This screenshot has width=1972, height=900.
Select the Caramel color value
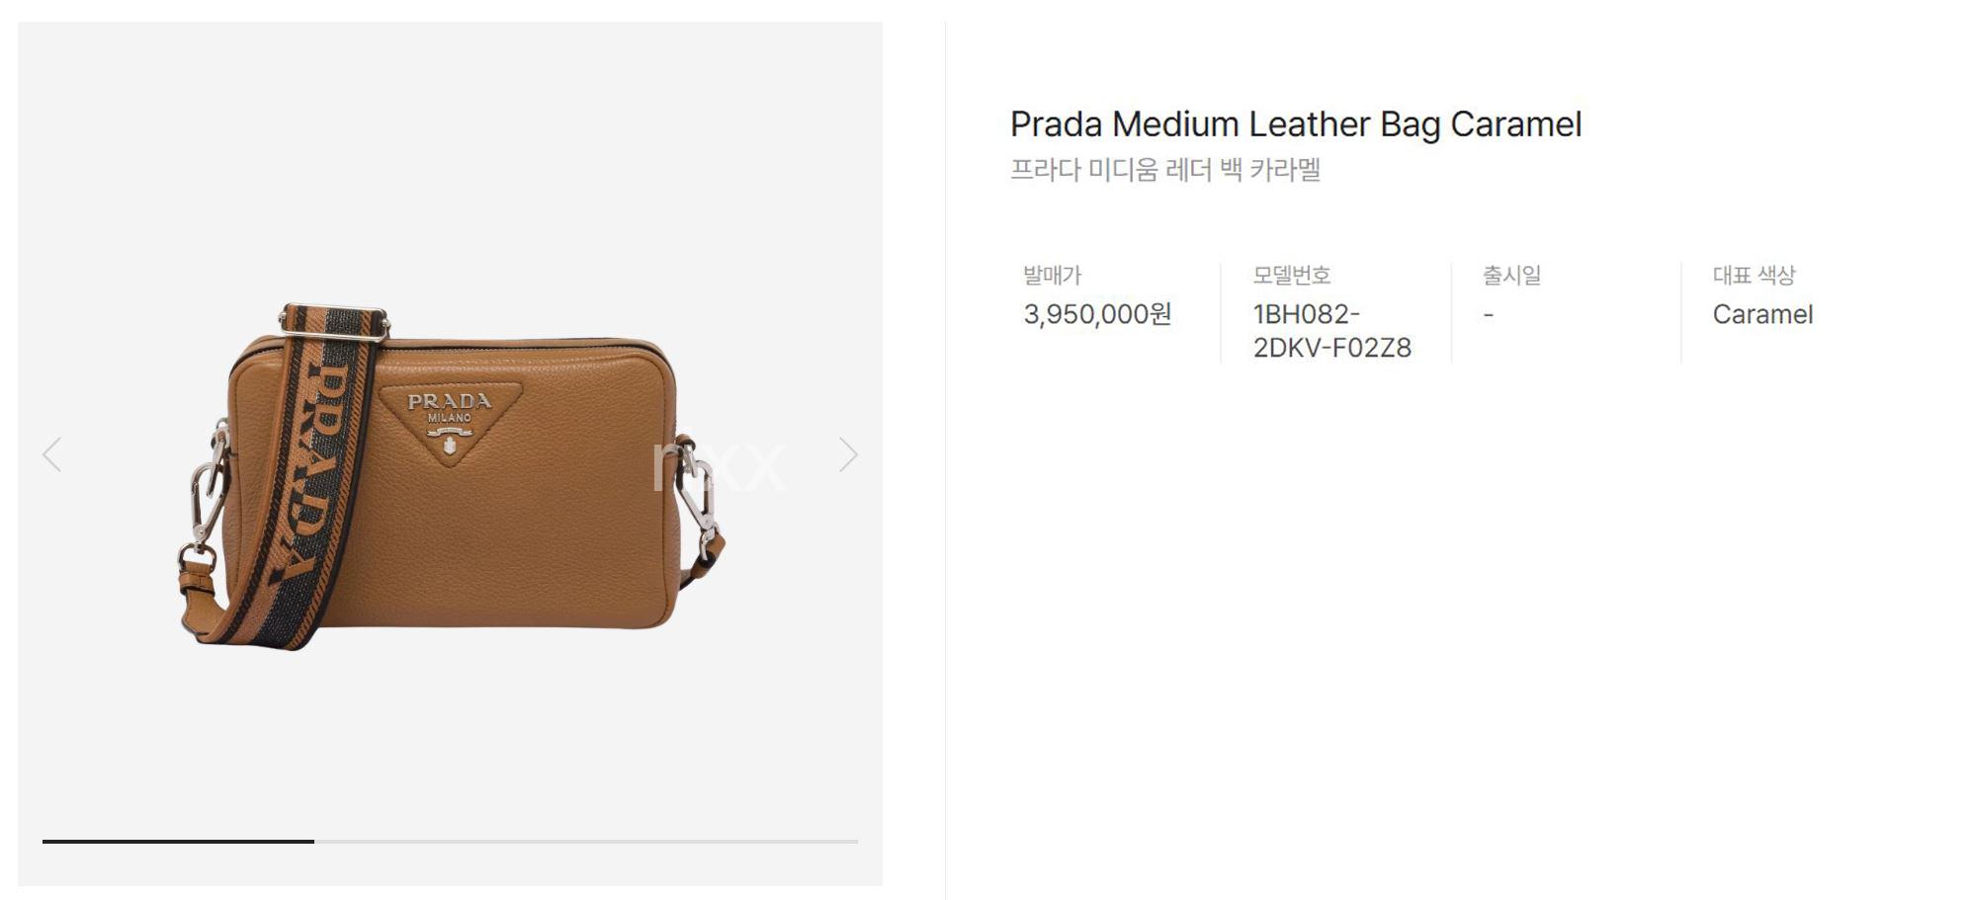coord(1762,314)
